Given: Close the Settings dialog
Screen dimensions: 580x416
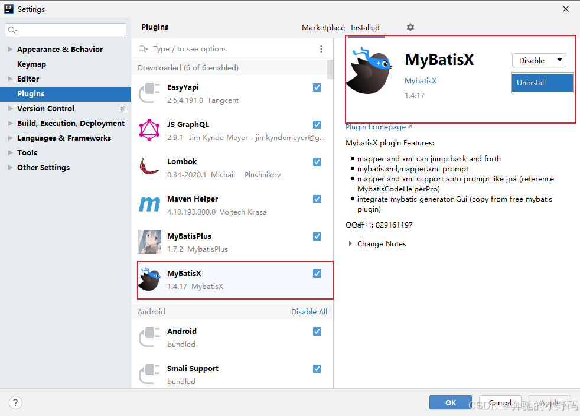Looking at the screenshot, I should [x=566, y=9].
